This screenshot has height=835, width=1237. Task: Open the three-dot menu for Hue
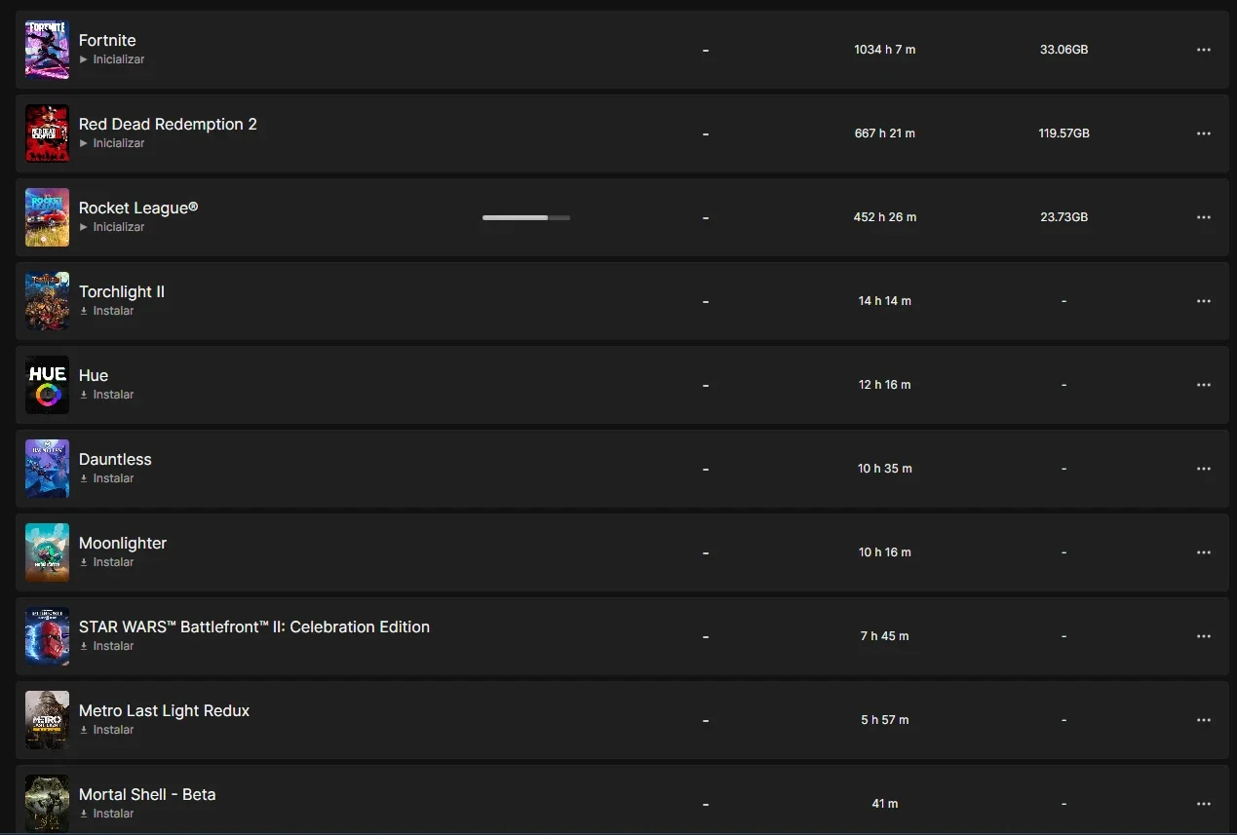(1203, 385)
